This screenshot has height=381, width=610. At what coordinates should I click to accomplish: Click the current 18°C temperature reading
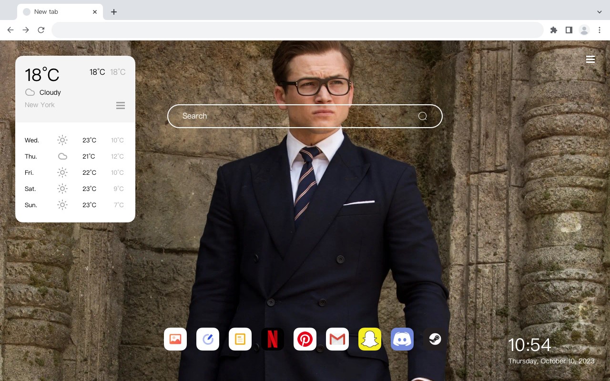pos(42,74)
